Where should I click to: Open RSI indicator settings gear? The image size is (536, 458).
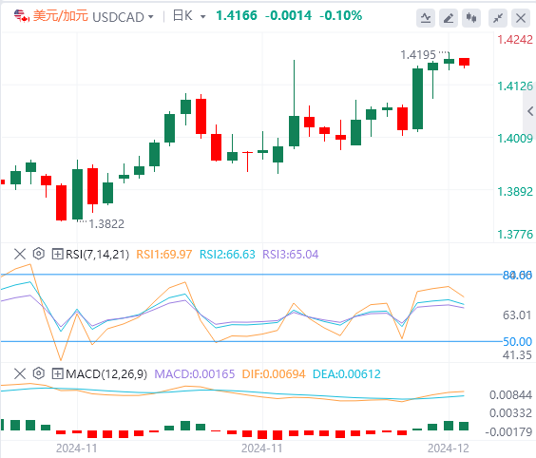click(x=39, y=254)
